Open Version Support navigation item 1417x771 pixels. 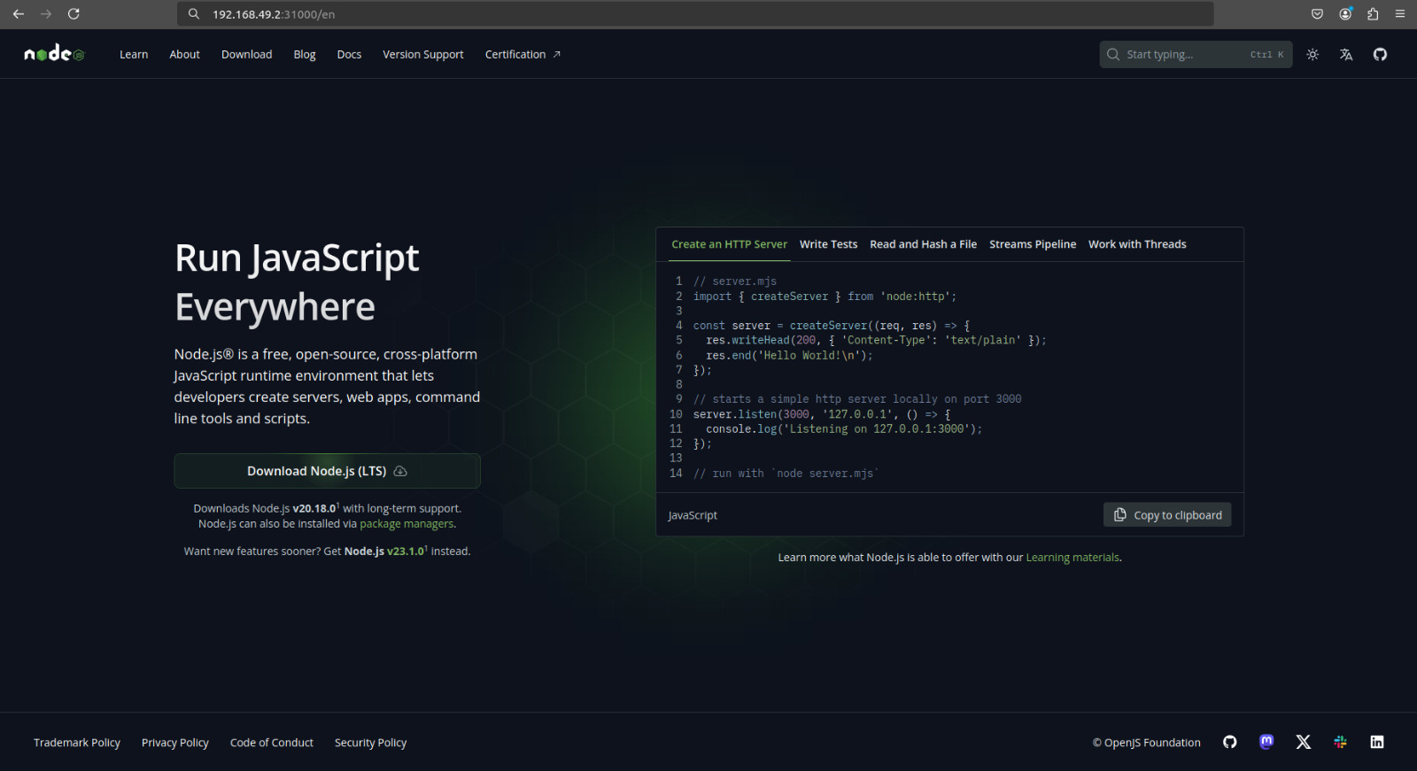422,54
